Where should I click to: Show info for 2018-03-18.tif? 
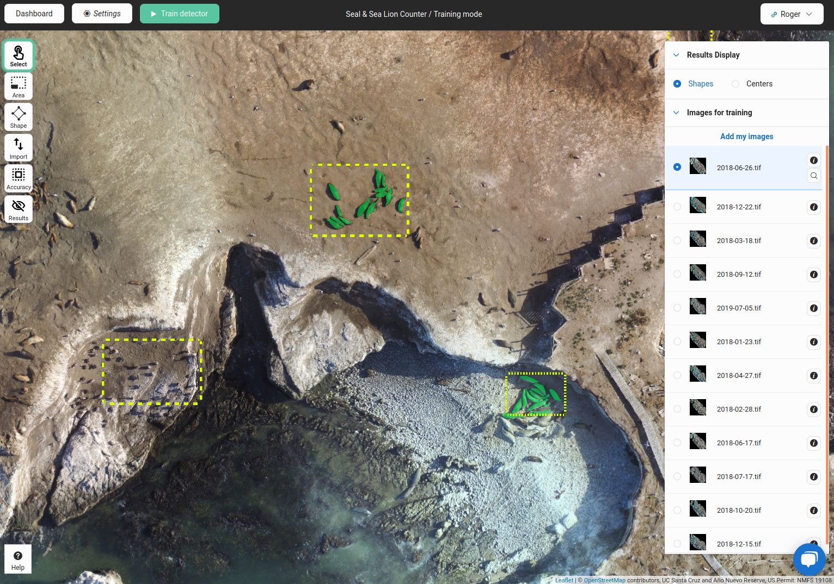click(x=814, y=241)
